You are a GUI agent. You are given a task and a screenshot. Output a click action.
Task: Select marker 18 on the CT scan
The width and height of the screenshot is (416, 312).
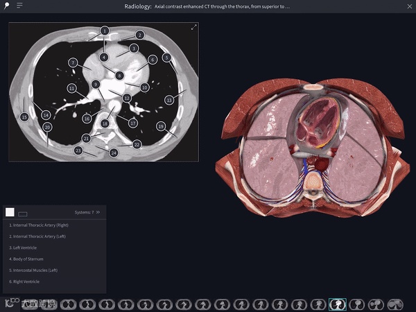tap(105, 123)
